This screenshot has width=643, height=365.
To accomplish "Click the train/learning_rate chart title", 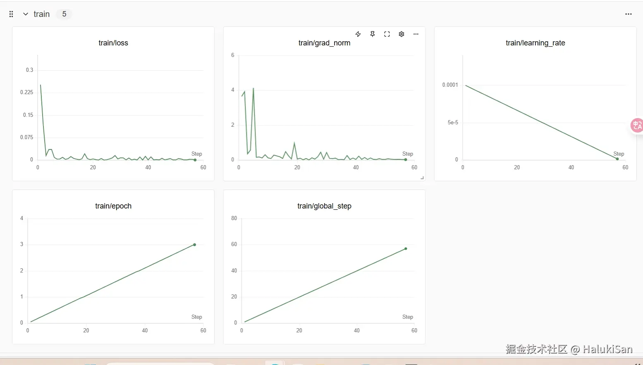I will (535, 43).
